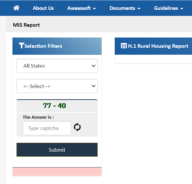
Task: Click the chevron on All States selector
Action: (94, 66)
